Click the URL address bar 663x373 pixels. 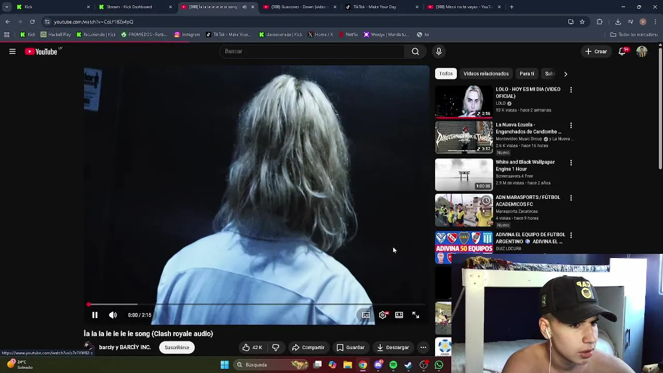306,22
